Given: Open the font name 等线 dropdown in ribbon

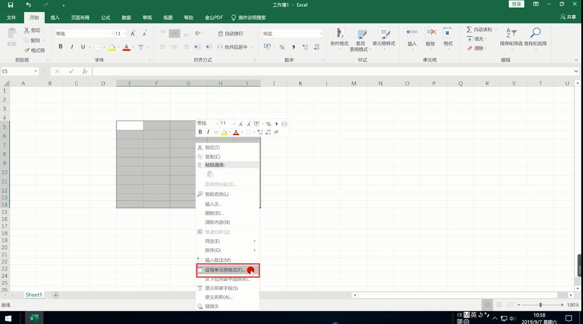Looking at the screenshot, I should pos(112,34).
